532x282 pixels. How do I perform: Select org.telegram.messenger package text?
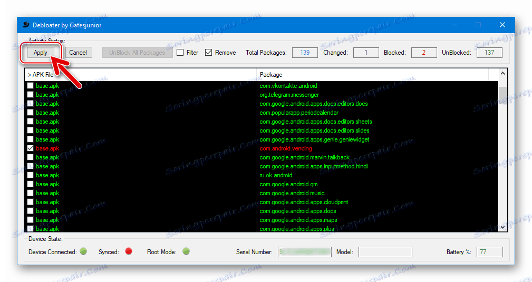(x=289, y=95)
